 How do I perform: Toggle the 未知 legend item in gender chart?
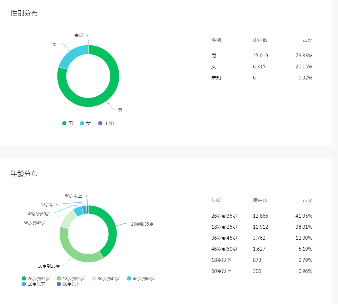tap(106, 123)
